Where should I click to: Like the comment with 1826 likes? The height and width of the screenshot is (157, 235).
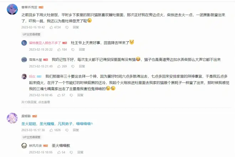coord(51,130)
